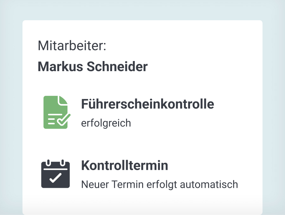The height and width of the screenshot is (215, 285).
Task: Open the Kontrolltermin heading
Action: (x=124, y=165)
